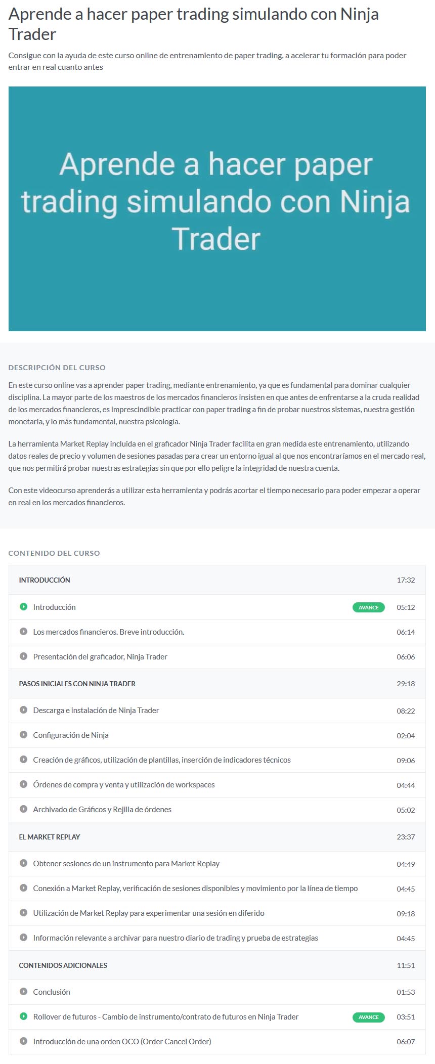Viewport: 435px width, 1064px height.
Task: Click play icon for Descarga e instalación lesson
Action: (23, 710)
